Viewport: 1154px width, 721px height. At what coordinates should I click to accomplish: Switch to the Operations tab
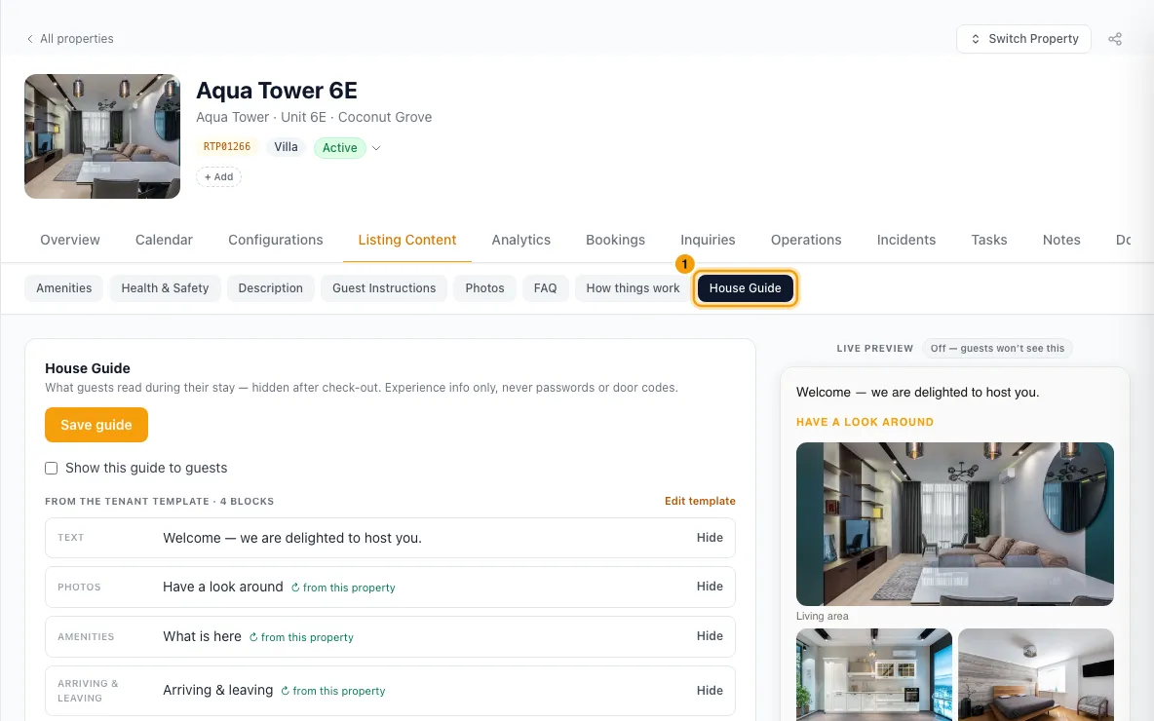click(x=806, y=240)
